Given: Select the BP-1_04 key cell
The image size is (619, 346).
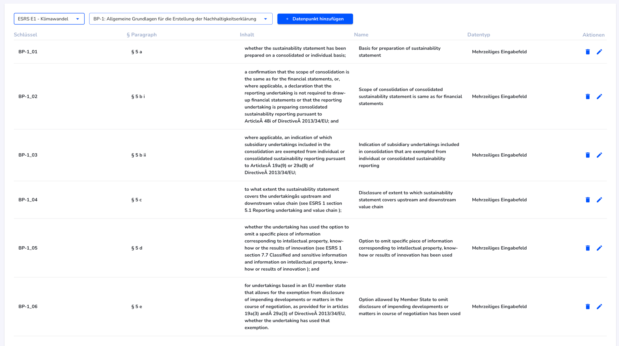Looking at the screenshot, I should [x=28, y=200].
